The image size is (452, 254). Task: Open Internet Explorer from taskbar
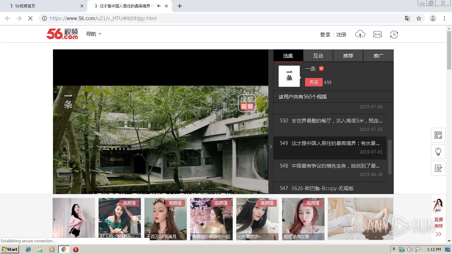28,249
